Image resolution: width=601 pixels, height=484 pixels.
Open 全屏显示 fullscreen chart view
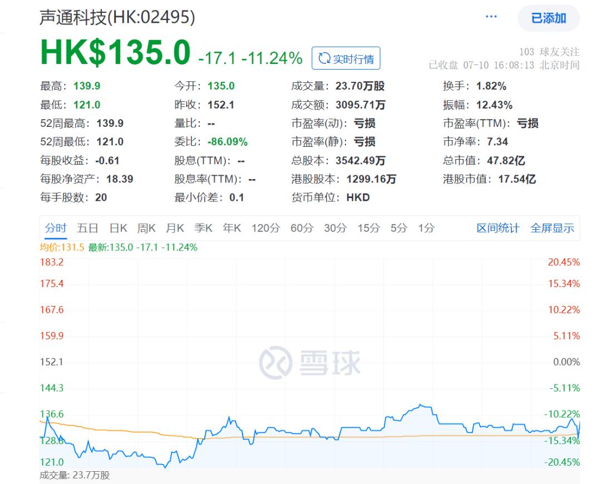point(552,228)
